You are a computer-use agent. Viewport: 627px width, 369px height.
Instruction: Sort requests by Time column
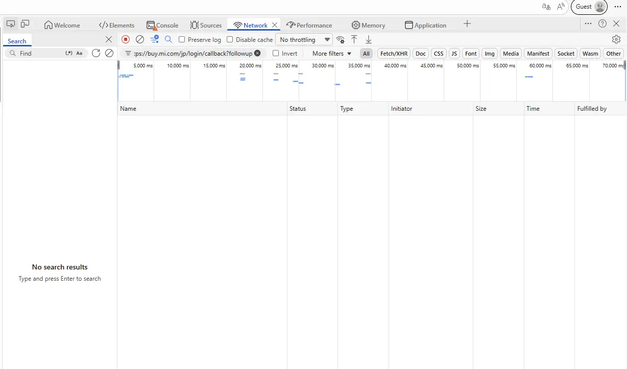(549, 109)
